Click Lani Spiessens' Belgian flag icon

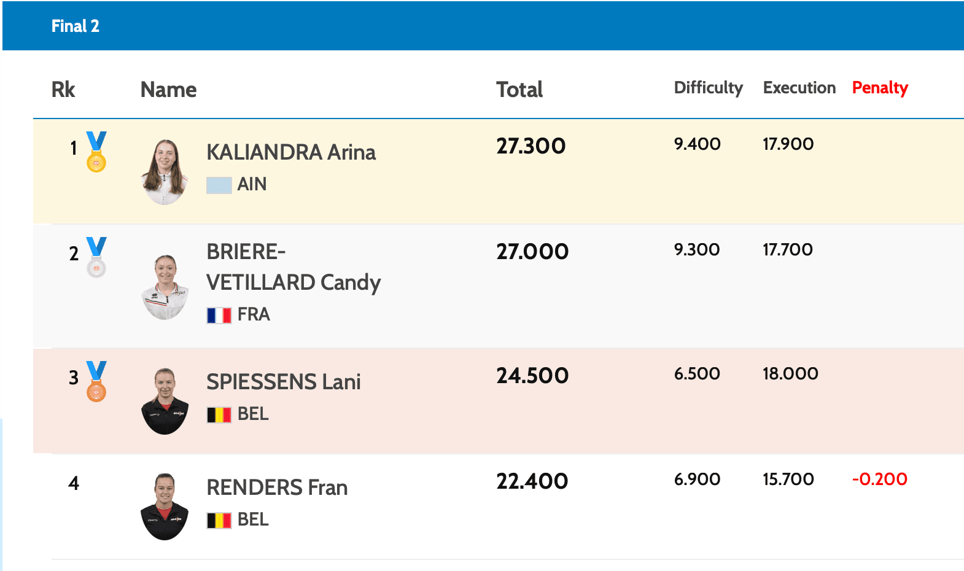pyautogui.click(x=219, y=414)
